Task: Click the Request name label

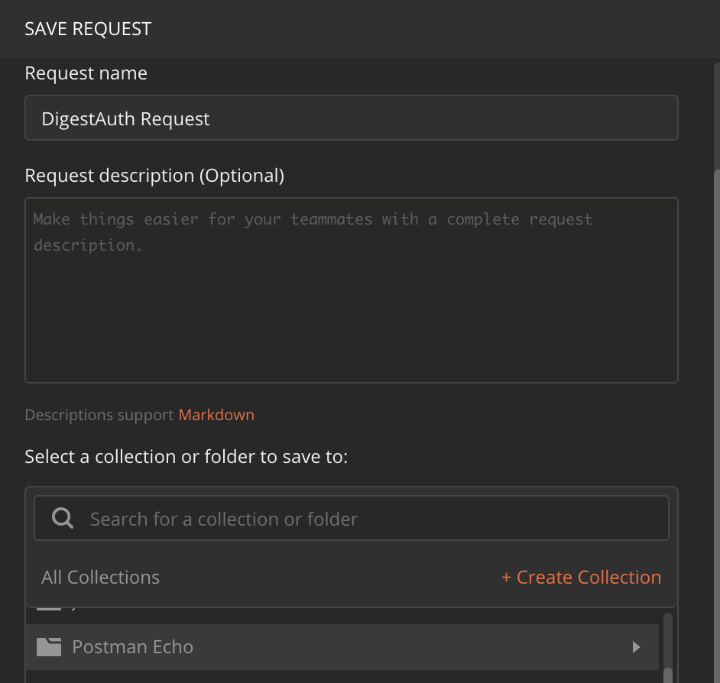Action: click(86, 73)
